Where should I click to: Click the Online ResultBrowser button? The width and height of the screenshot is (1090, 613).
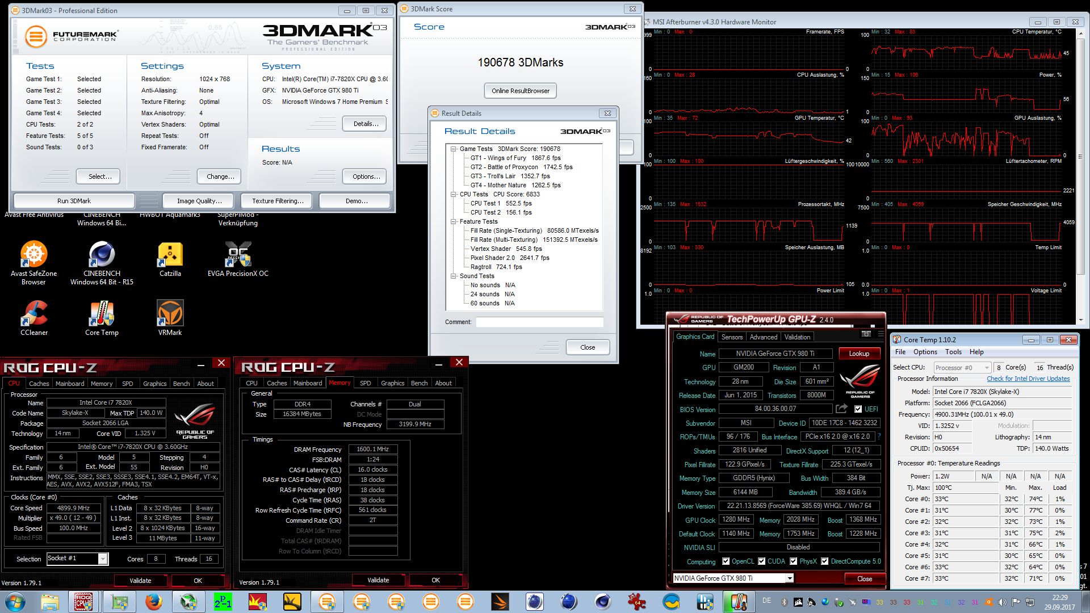pyautogui.click(x=521, y=91)
